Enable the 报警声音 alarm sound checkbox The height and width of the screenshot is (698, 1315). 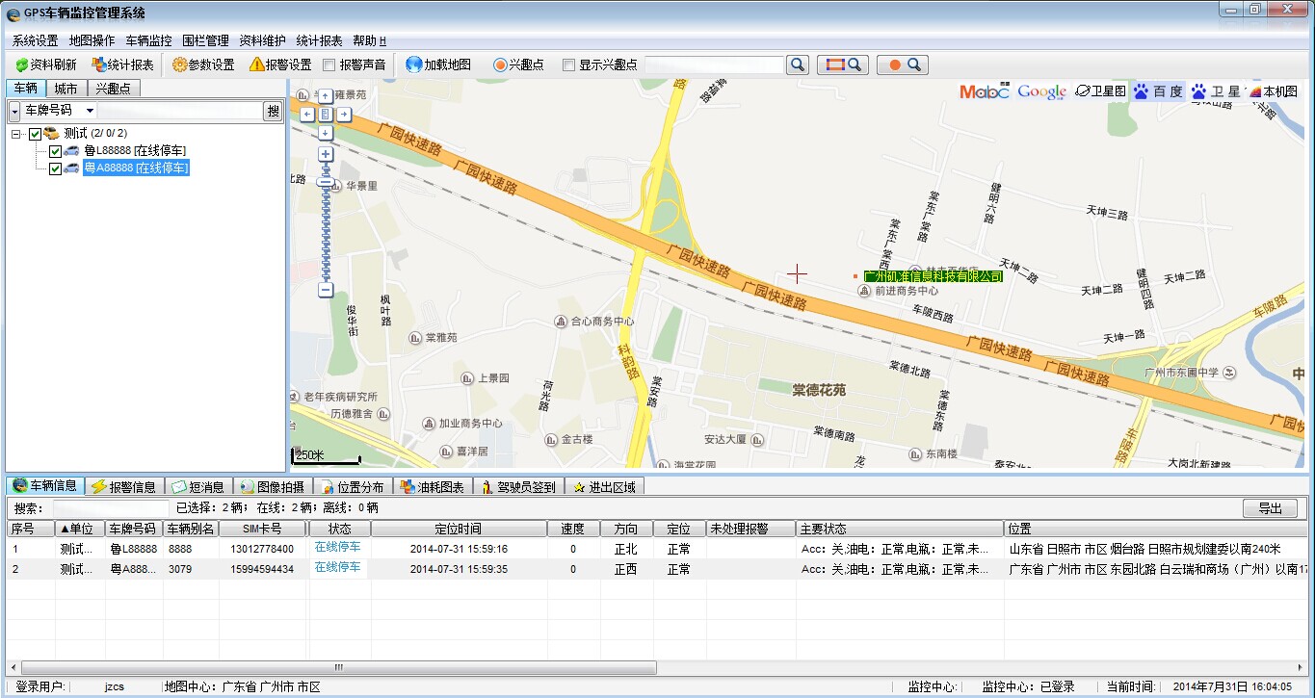click(329, 65)
